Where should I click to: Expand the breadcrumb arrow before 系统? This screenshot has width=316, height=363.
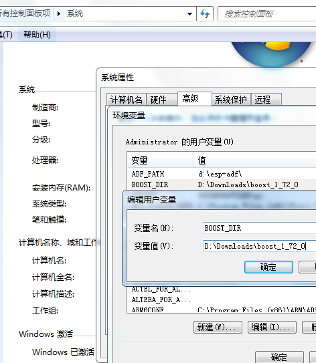point(59,14)
